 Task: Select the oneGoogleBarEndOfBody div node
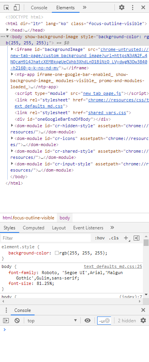pyautogui.click(x=63, y=119)
